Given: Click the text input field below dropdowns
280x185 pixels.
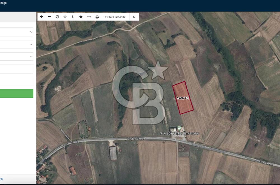Looking at the screenshot, I should pos(16,69).
